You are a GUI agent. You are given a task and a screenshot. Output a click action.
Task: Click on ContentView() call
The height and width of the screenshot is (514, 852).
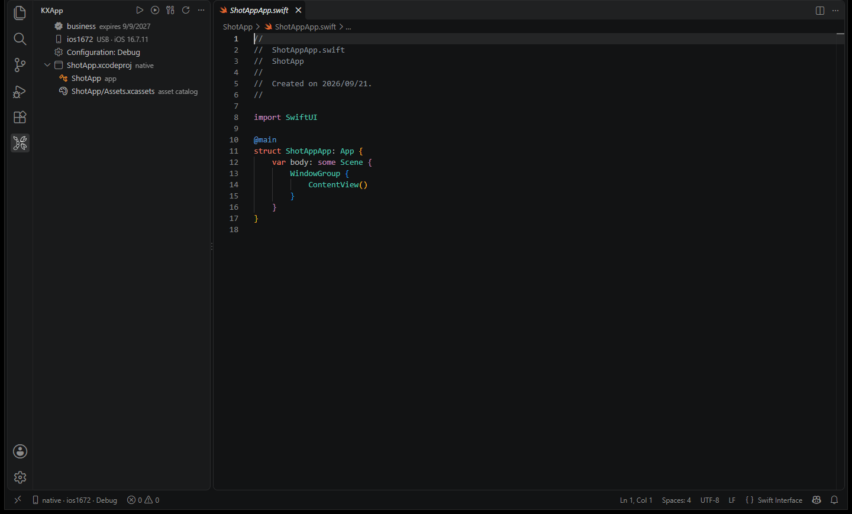click(x=338, y=184)
